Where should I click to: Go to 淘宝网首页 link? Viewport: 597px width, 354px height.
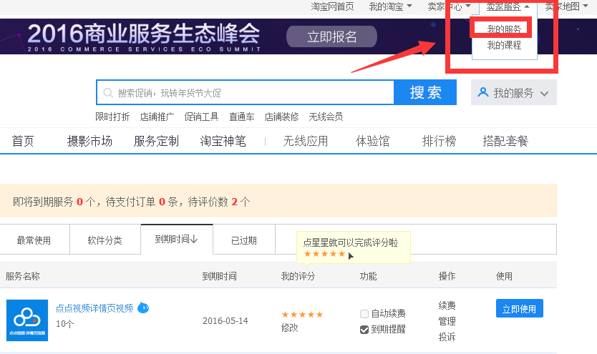tap(332, 6)
